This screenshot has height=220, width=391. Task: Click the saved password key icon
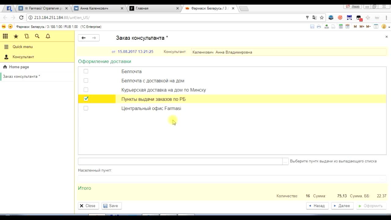click(307, 18)
